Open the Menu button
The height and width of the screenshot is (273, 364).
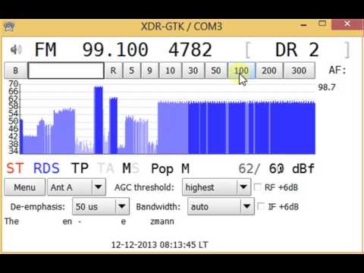[x=25, y=187]
